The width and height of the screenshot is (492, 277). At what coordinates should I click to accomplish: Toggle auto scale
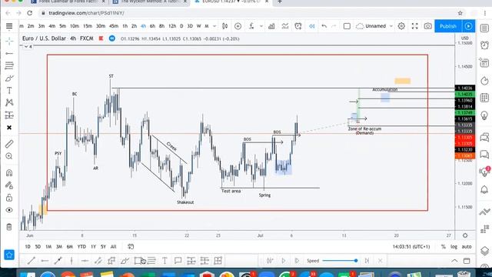pyautogui.click(x=467, y=247)
